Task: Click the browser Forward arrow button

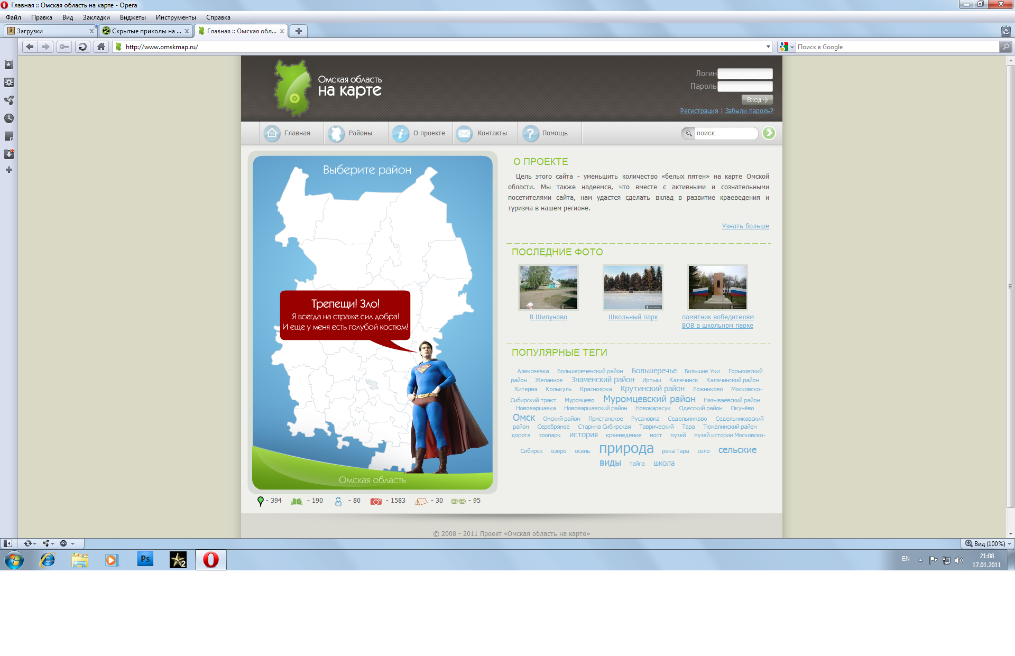Action: point(46,47)
